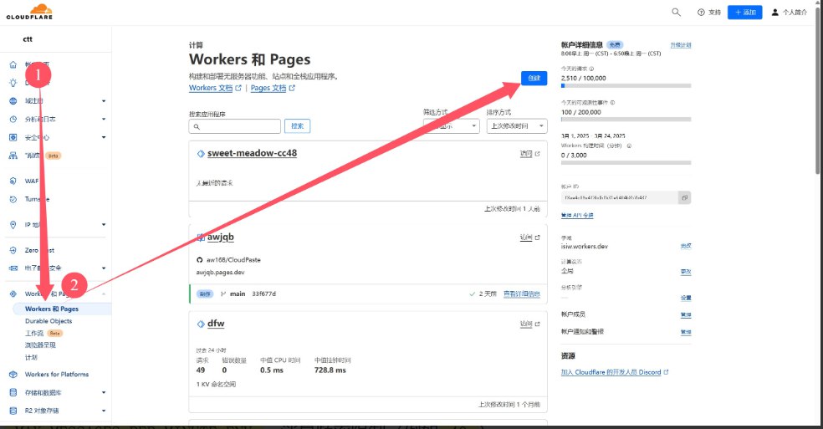This screenshot has height=429, width=823.
Task: Copy the account ID with copy icon
Action: coord(684,198)
